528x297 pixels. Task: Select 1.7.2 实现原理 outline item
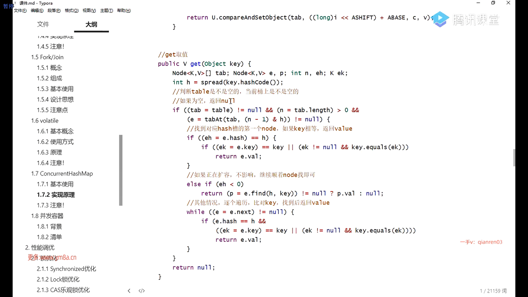(x=56, y=195)
